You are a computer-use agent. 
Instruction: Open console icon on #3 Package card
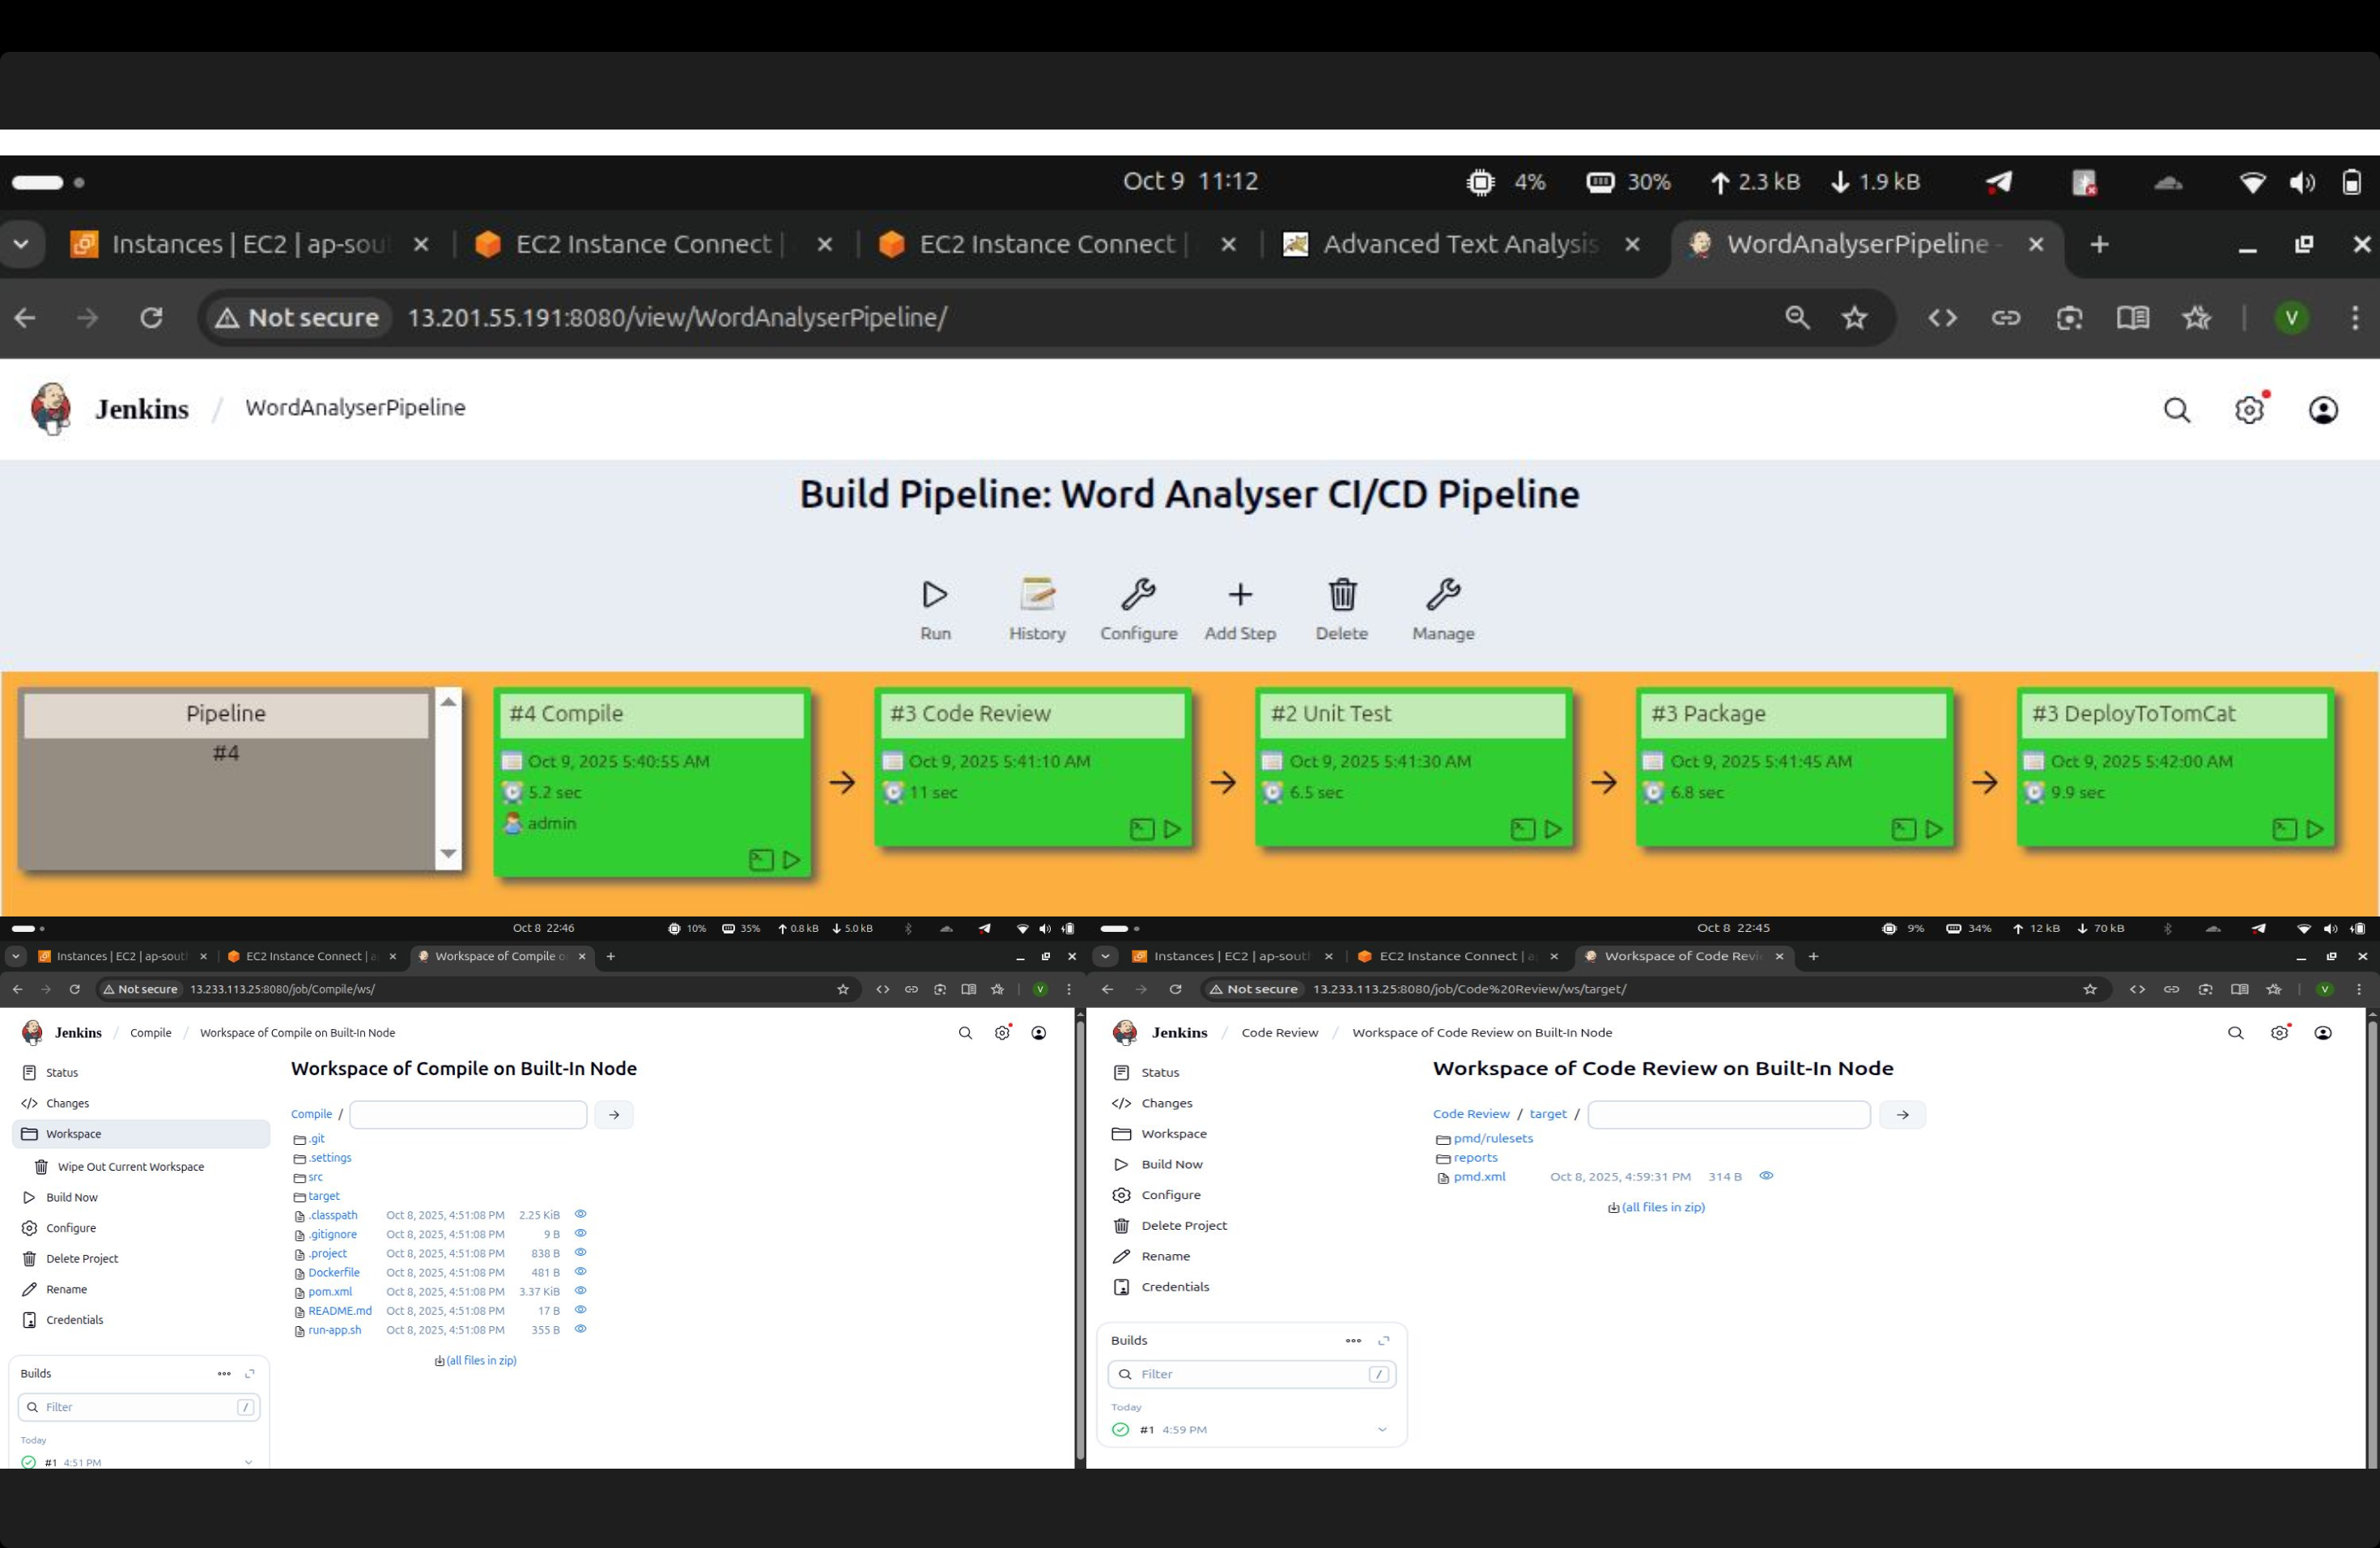click(x=1904, y=829)
